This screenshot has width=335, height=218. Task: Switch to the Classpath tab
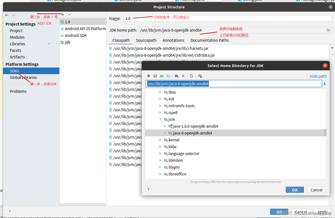121,40
